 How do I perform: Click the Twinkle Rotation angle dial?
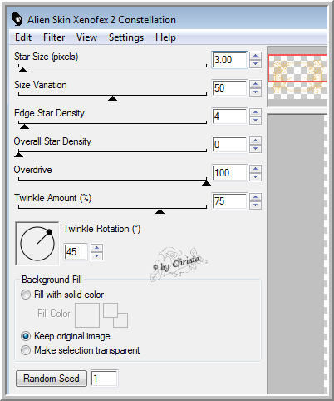(37, 244)
